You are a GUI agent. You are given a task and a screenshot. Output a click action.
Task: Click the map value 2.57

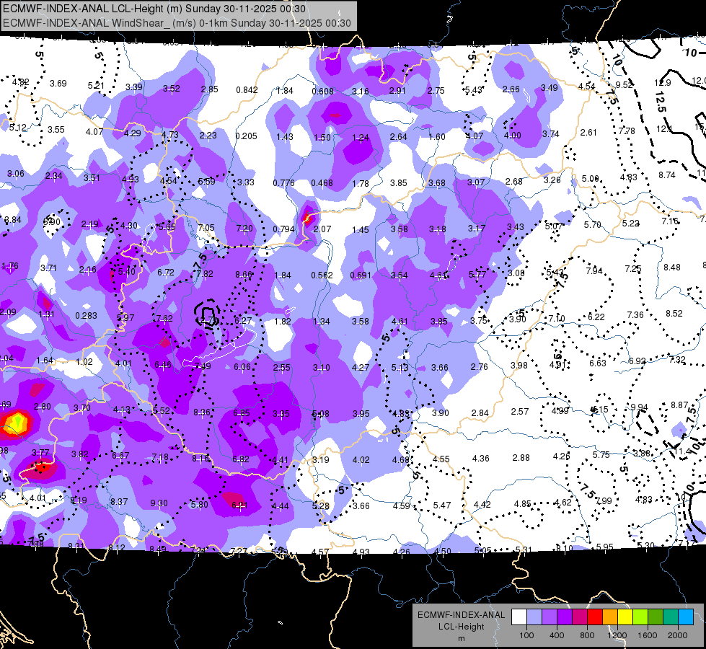click(x=520, y=411)
